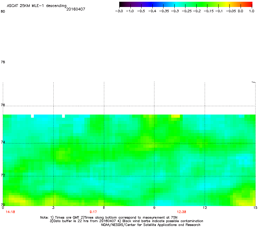Image resolution: width=258 pixels, height=227 pixels.
Task: Click the "-0.5" color scale label
Action: (141, 11)
